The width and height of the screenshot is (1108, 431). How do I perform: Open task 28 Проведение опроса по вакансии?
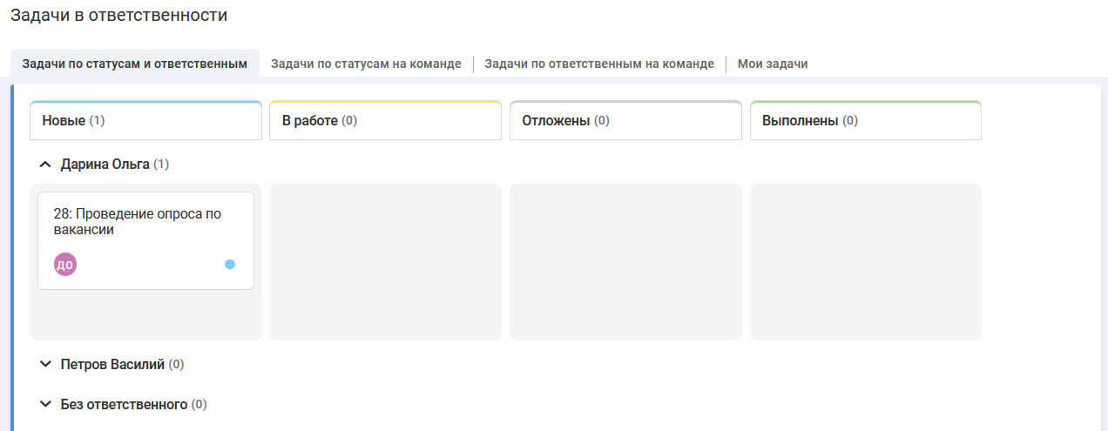(138, 222)
